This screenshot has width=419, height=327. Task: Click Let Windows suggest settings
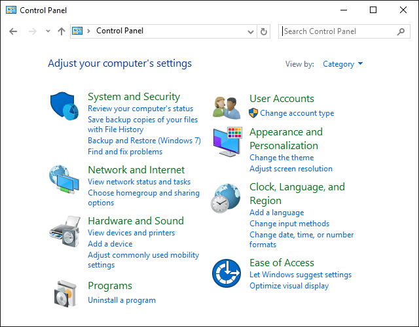(301, 275)
